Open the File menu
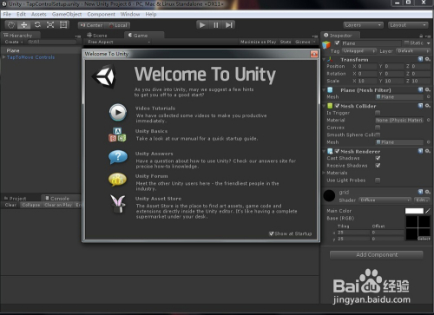Screen dimensions: 434x315 click(7, 14)
